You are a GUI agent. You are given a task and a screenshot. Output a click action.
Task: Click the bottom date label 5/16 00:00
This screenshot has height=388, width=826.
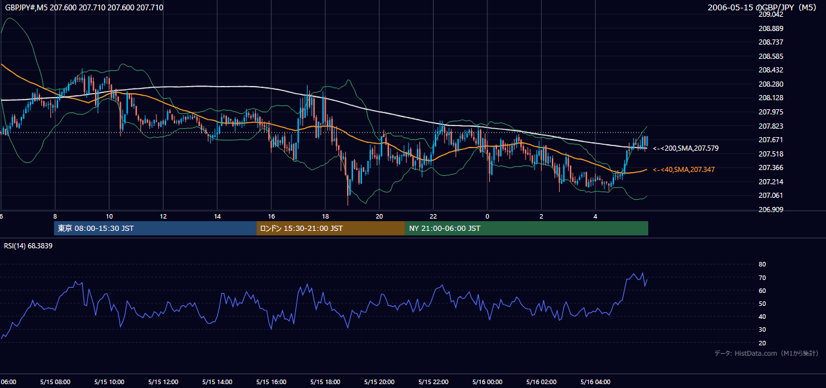tap(487, 382)
